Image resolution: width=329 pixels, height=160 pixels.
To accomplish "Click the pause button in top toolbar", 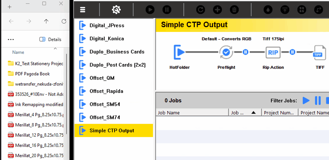I will [x=167, y=10].
